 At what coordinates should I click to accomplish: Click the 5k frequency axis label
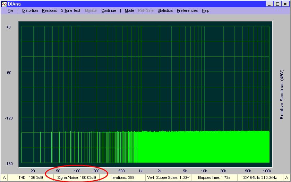[185, 171]
